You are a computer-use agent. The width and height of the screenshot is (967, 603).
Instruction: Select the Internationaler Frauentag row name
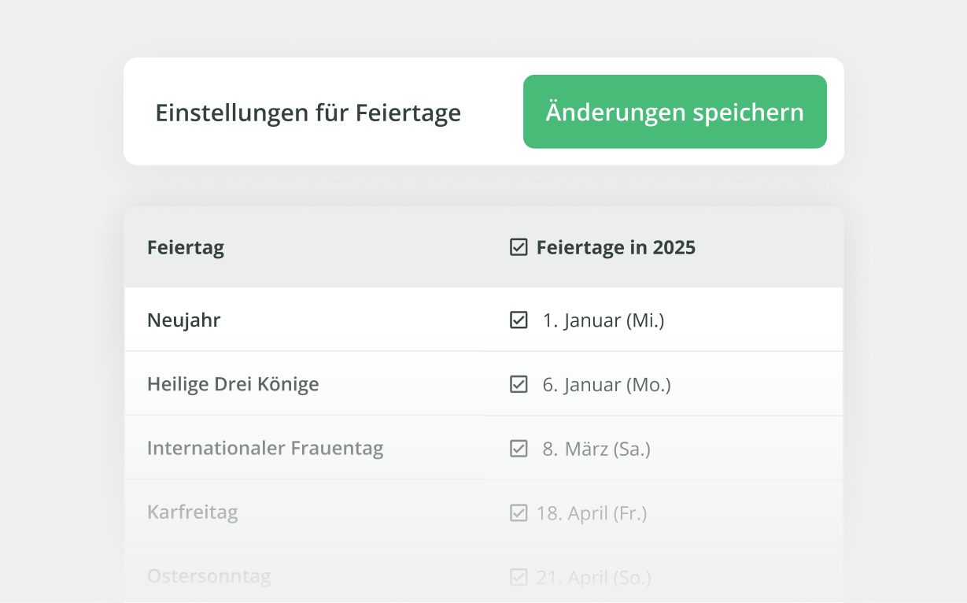265,449
